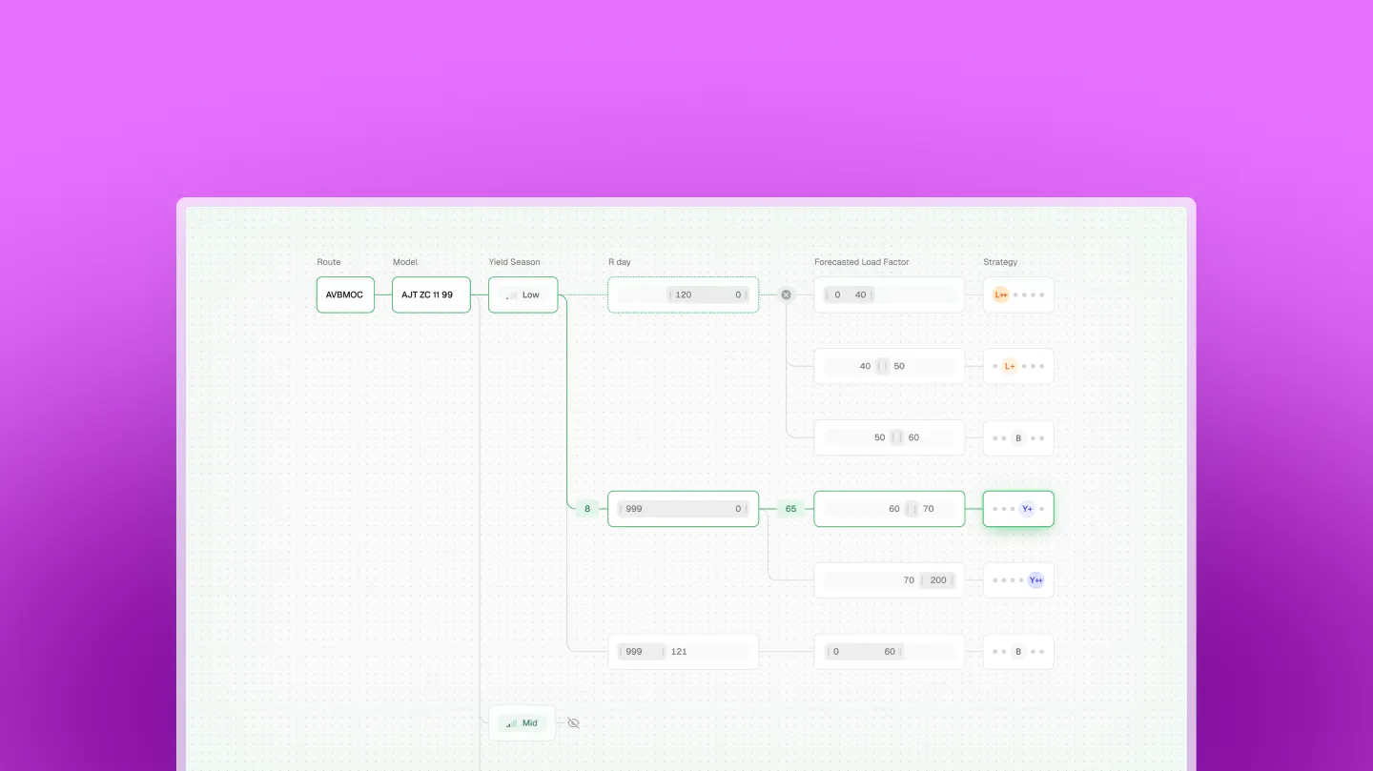Viewport: 1373px width, 771px height.
Task: Select B strategy badge beside 50–60 range
Action: (1018, 438)
